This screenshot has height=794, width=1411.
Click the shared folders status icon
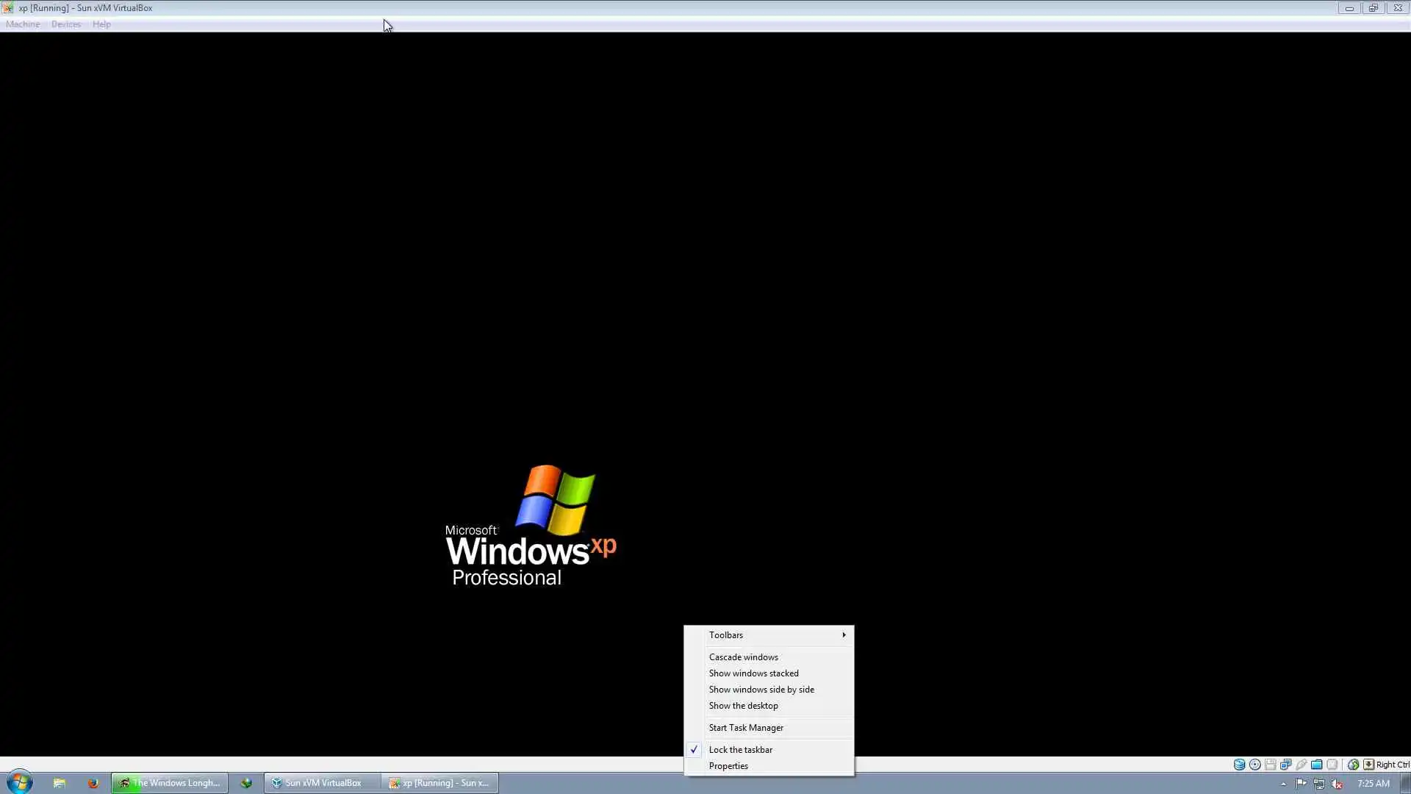click(1316, 765)
